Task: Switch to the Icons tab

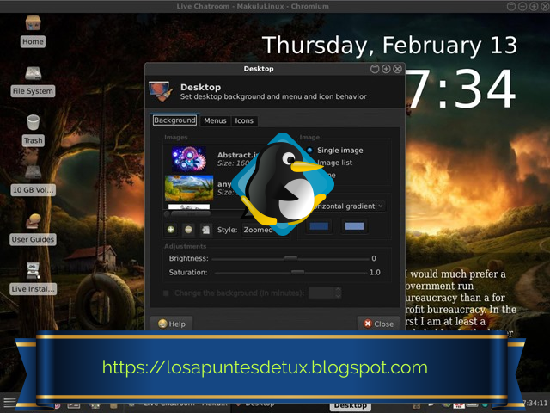Action: (x=244, y=120)
